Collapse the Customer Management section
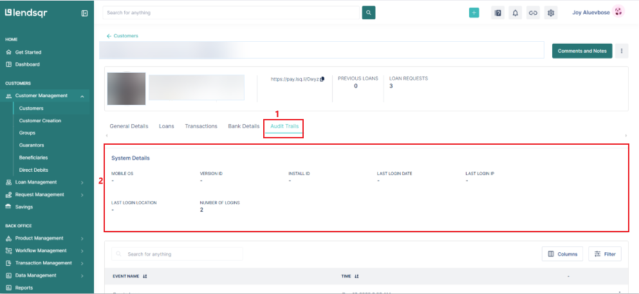639x294 pixels. 82,96
